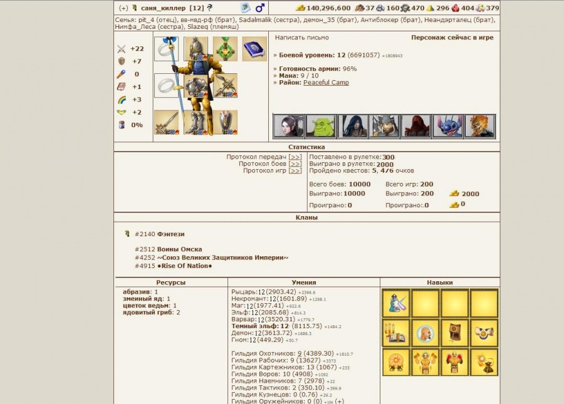This screenshot has width=564, height=404.
Task: Click the Написать письмо link
Action: [302, 38]
